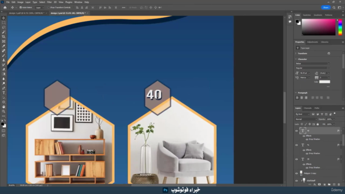345x194 pixels.
Task: Click the text Color swatch in Character
Action: (325, 82)
